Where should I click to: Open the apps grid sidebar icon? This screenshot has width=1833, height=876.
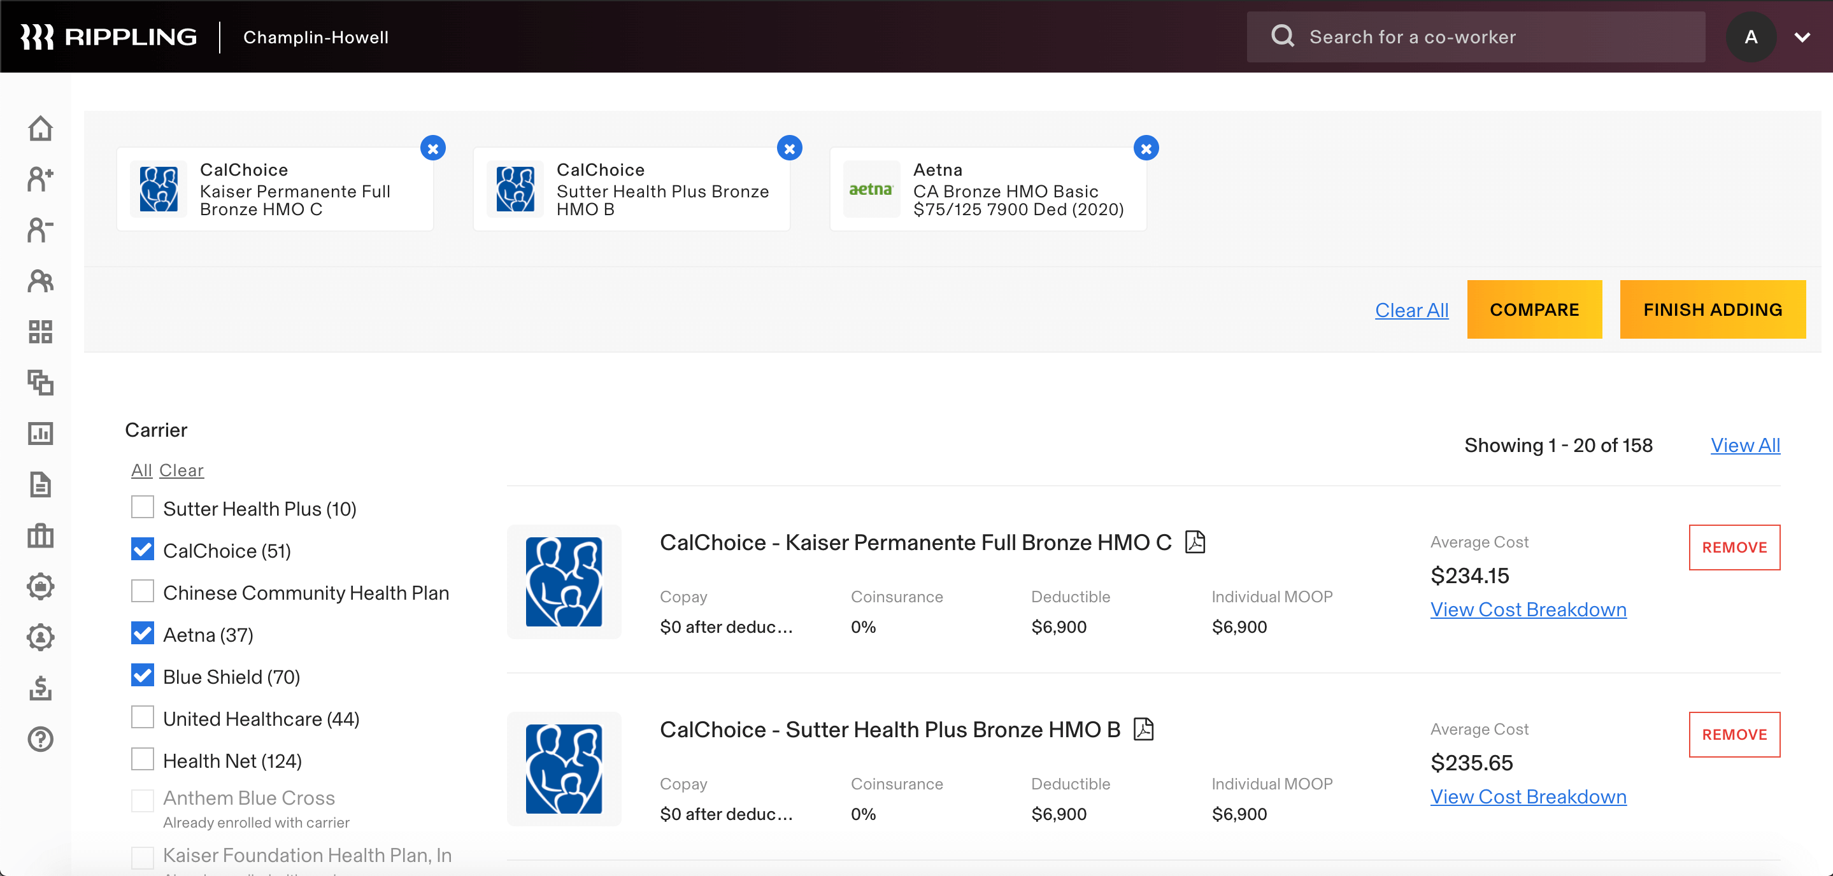tap(41, 331)
